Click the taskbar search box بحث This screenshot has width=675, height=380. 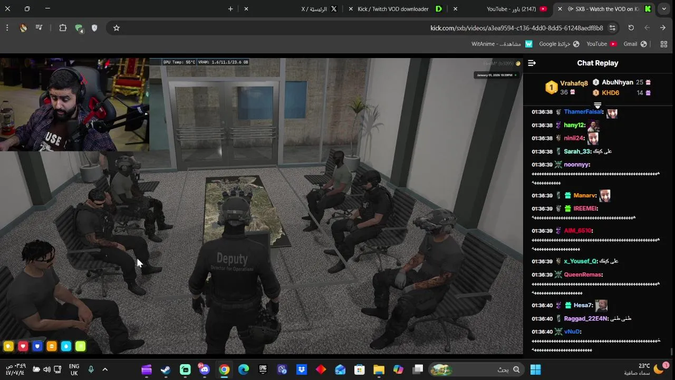(x=476, y=369)
